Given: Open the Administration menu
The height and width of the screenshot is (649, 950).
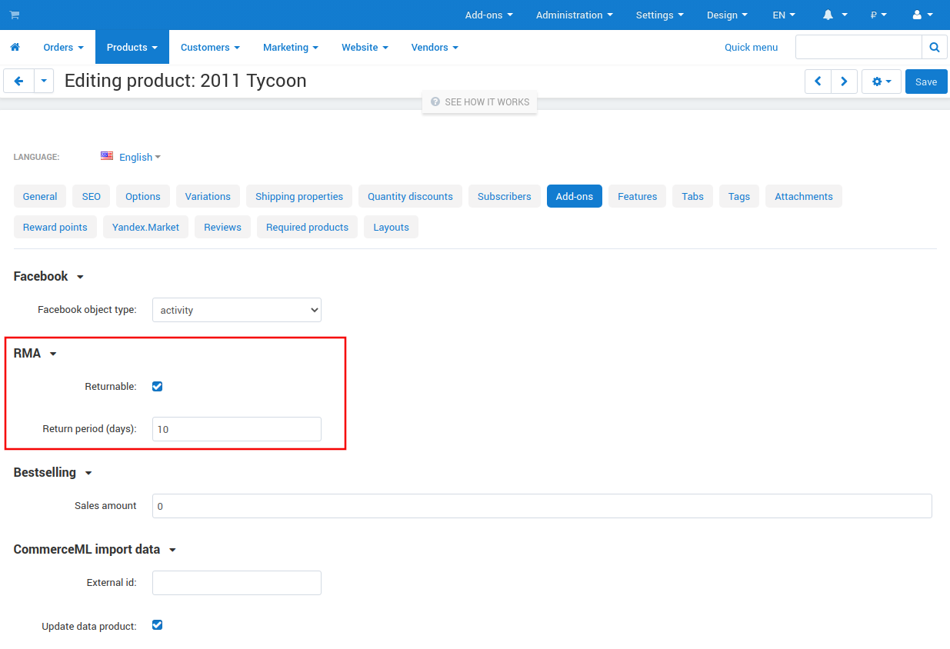Looking at the screenshot, I should [575, 15].
